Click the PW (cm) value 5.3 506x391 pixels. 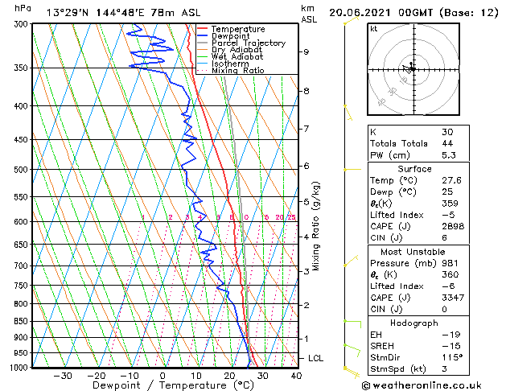tap(447, 155)
